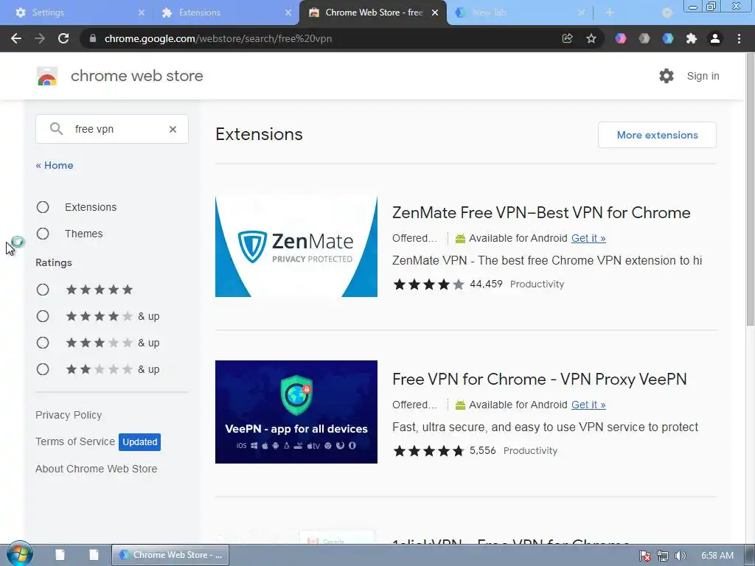The width and height of the screenshot is (755, 566).
Task: Click the More extensions button
Action: (657, 135)
